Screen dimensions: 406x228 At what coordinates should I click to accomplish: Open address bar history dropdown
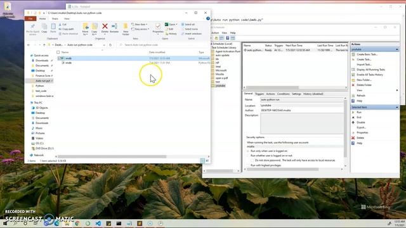coord(104,45)
